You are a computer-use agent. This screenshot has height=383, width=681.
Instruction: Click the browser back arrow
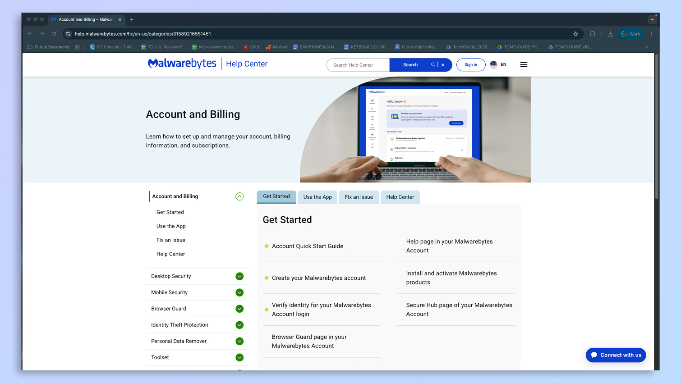click(30, 34)
